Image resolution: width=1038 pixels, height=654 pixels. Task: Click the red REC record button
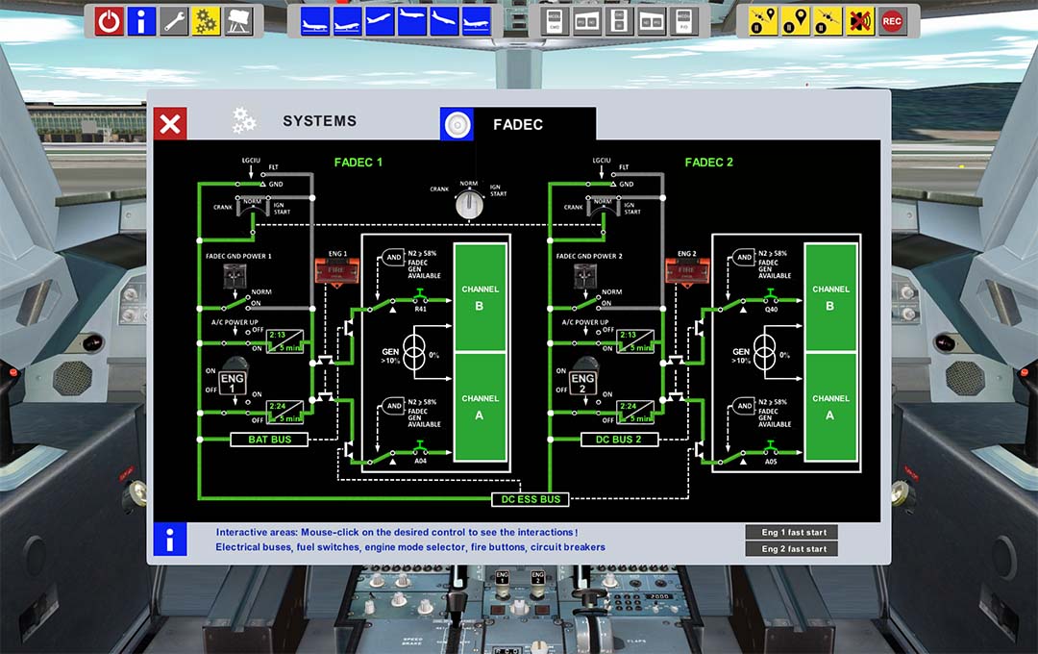tap(892, 21)
